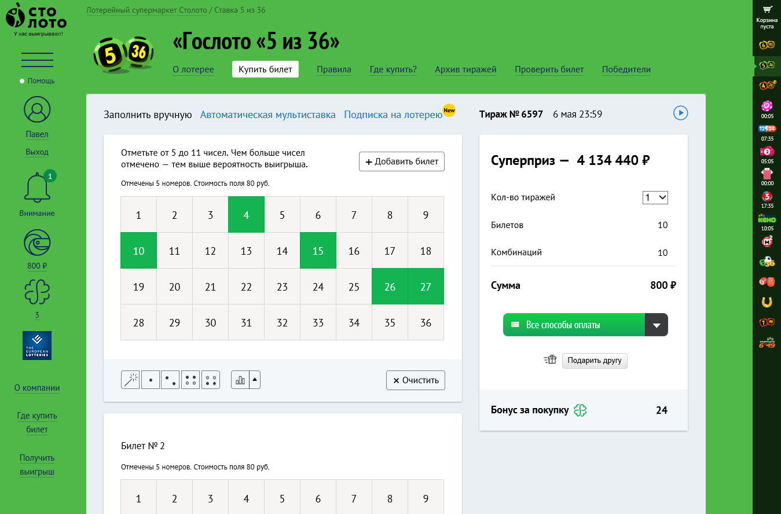Viewport: 781px width, 514px height.
Task: Click the gift icon beside Подарить другу
Action: [x=550, y=359]
